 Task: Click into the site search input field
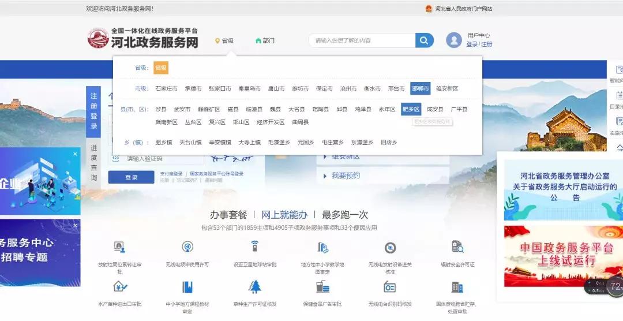(362, 40)
